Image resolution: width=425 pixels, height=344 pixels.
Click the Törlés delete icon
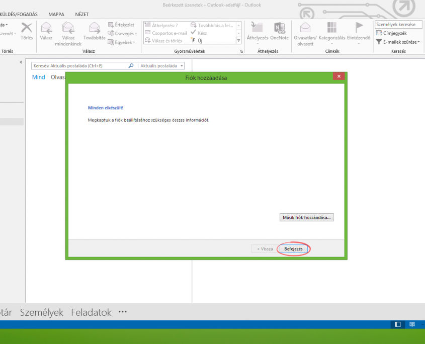[x=27, y=28]
